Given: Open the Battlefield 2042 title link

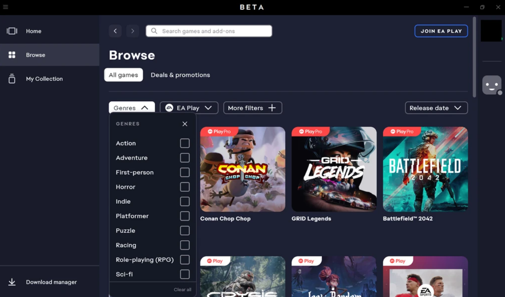Looking at the screenshot, I should (x=408, y=218).
